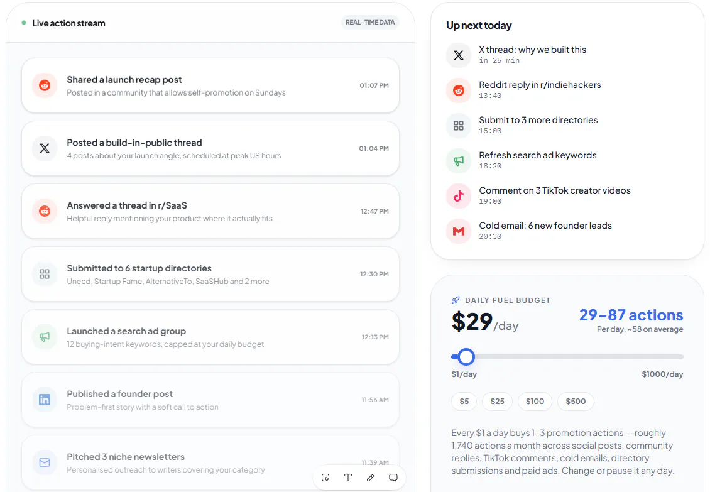Click 'Launched a search ad group' title
The width and height of the screenshot is (710, 492).
tap(126, 331)
